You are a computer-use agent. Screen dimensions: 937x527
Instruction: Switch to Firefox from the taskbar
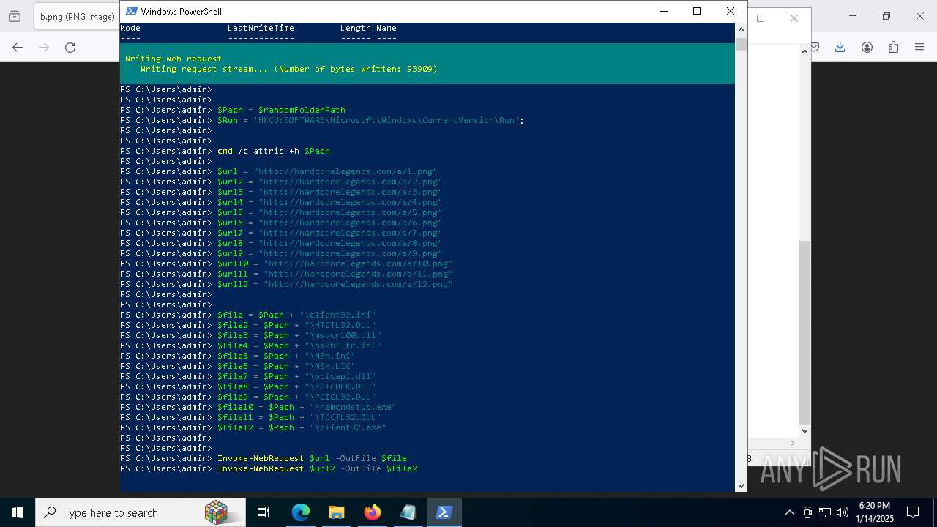click(x=372, y=512)
